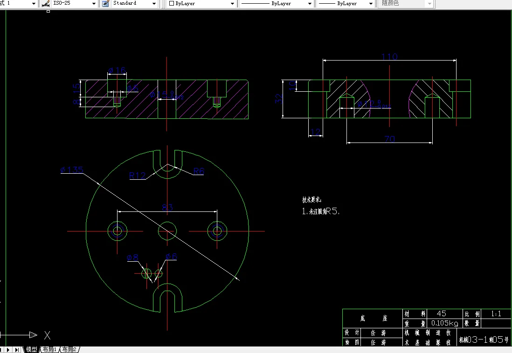The width and height of the screenshot is (512, 353).
Task: Select the 机械03-1班05号 text
Action: 484,340
